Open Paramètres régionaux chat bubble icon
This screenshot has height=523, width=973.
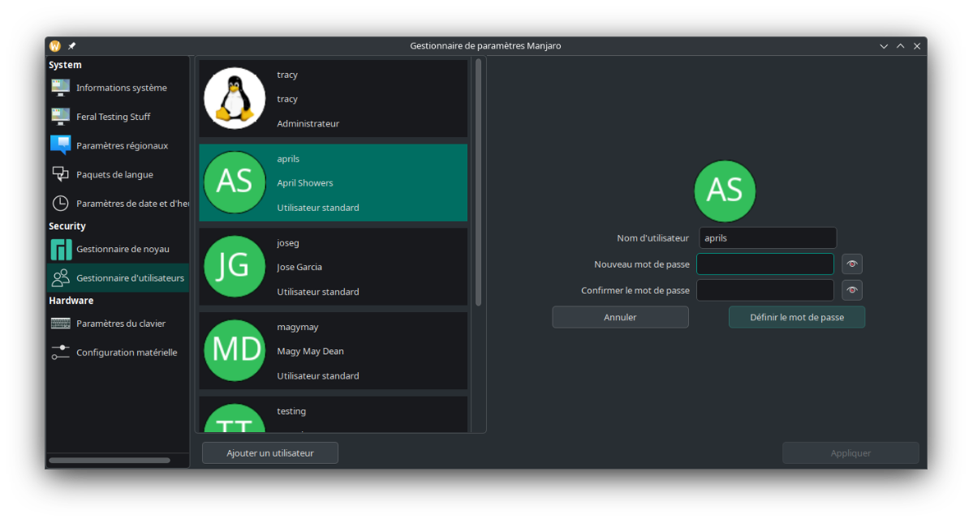coord(60,146)
